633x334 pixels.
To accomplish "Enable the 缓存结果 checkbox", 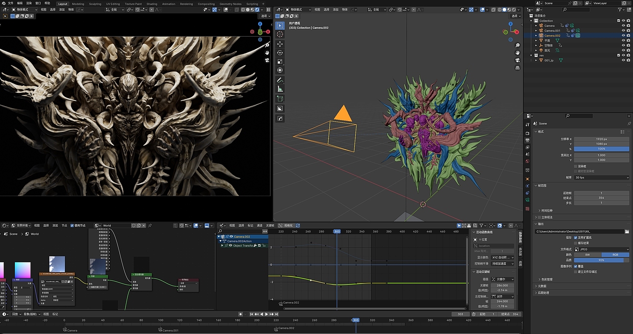I will tap(576, 243).
